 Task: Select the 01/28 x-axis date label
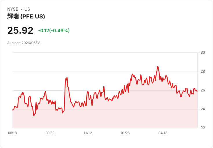point(125,133)
